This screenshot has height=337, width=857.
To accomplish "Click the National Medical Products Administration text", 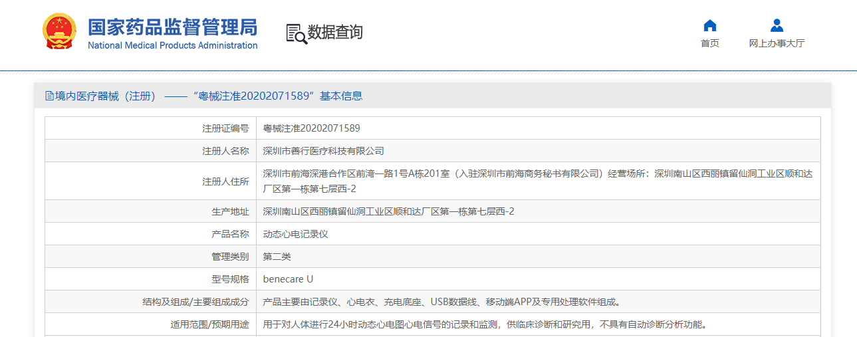I will [x=172, y=45].
